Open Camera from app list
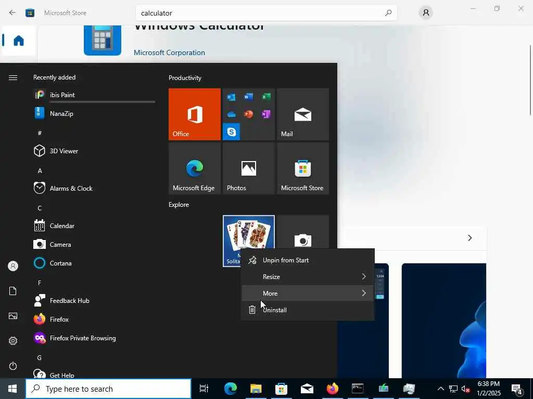Viewport: 533px width, 399px height. 94,244
